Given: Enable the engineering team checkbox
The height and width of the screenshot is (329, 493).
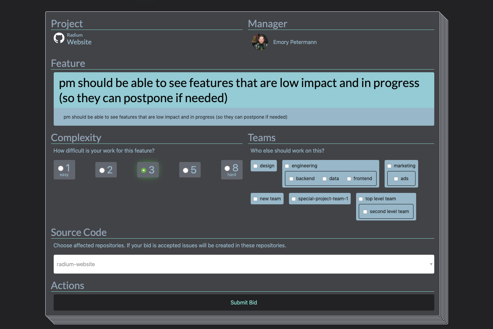Looking at the screenshot, I should point(287,166).
